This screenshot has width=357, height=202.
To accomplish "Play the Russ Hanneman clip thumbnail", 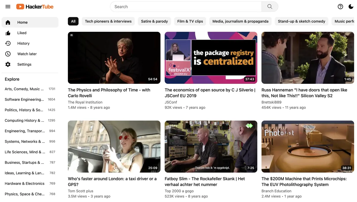I will pyautogui.click(x=308, y=58).
